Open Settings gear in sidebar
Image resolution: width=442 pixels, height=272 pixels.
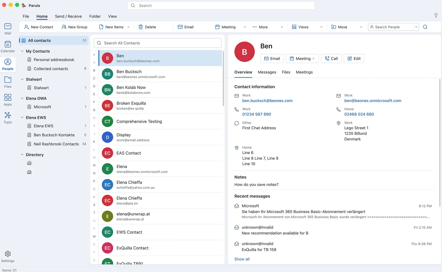point(8,257)
